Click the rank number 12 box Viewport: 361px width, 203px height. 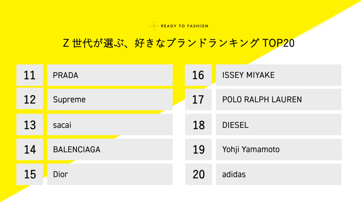(x=30, y=99)
